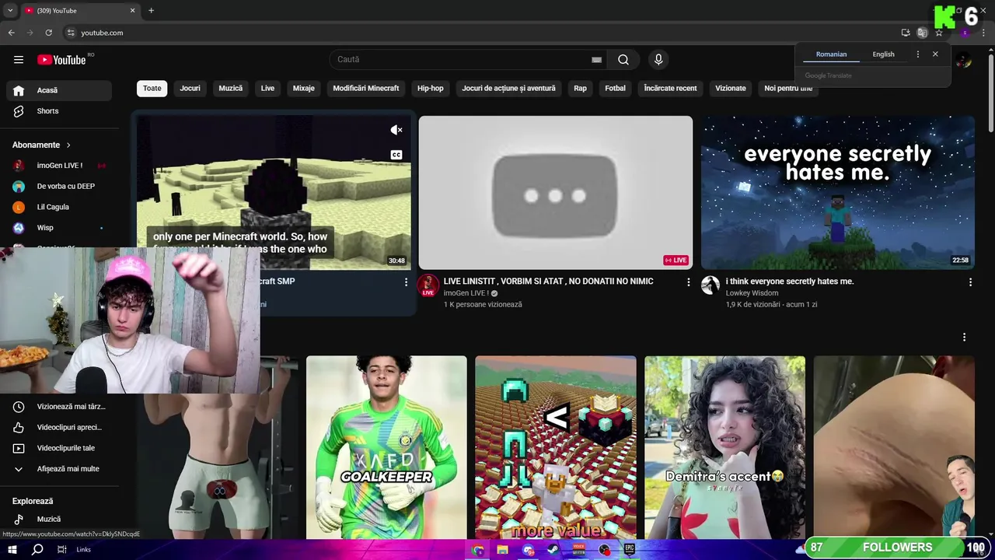Select the Hip-hop filter chip

431,89
